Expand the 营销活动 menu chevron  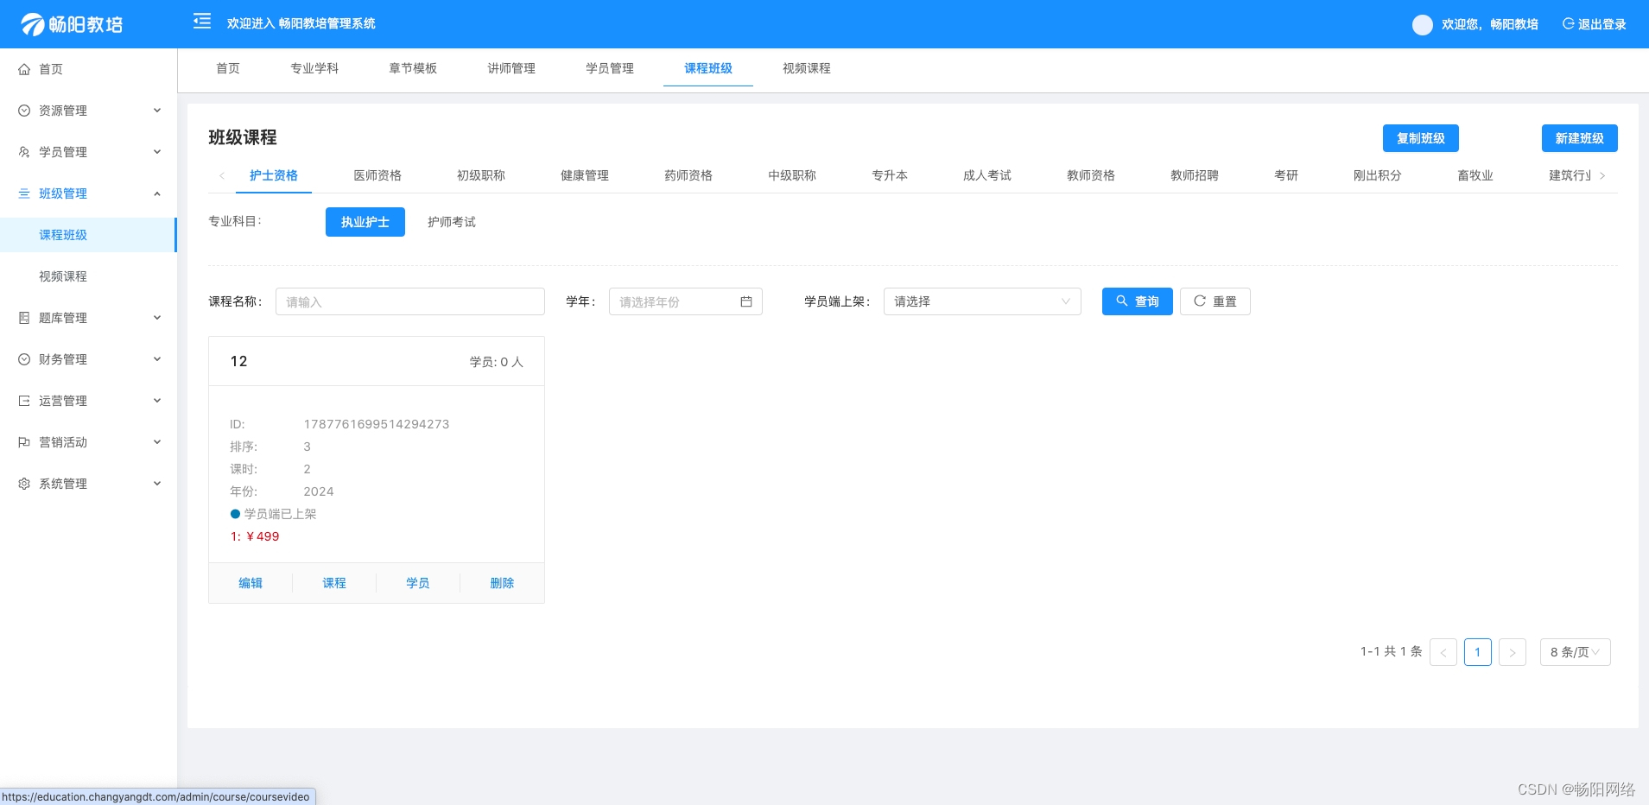click(157, 442)
